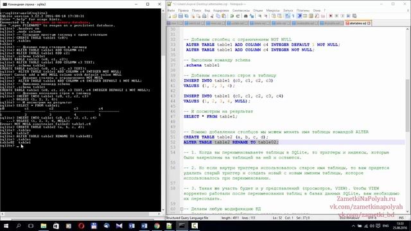Screen dimensions: 411x231
Task: Open the Вид menu in Notepad++
Action: coord(207,10)
